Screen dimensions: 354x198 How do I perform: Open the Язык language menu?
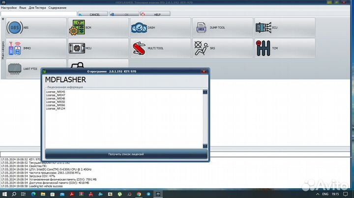click(22, 8)
